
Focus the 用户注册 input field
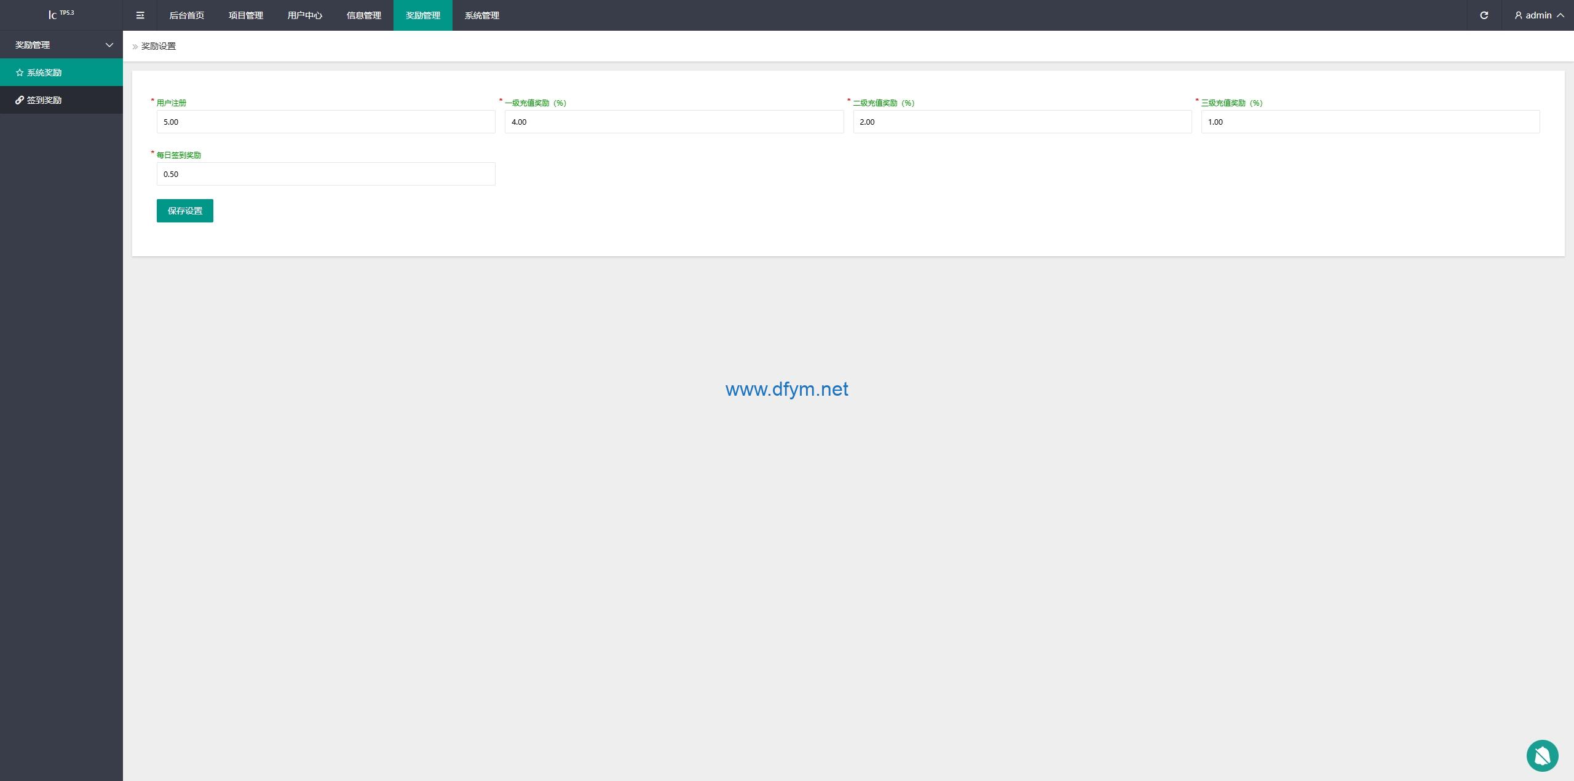tap(326, 122)
